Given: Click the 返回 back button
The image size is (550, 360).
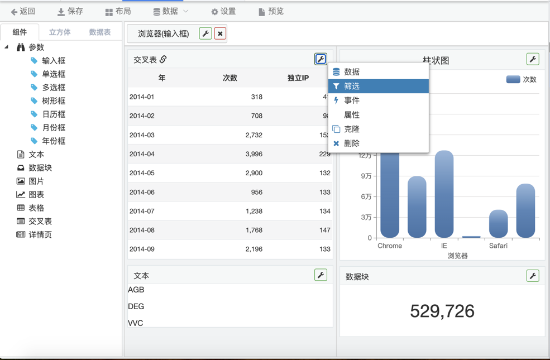Looking at the screenshot, I should pyautogui.click(x=23, y=11).
